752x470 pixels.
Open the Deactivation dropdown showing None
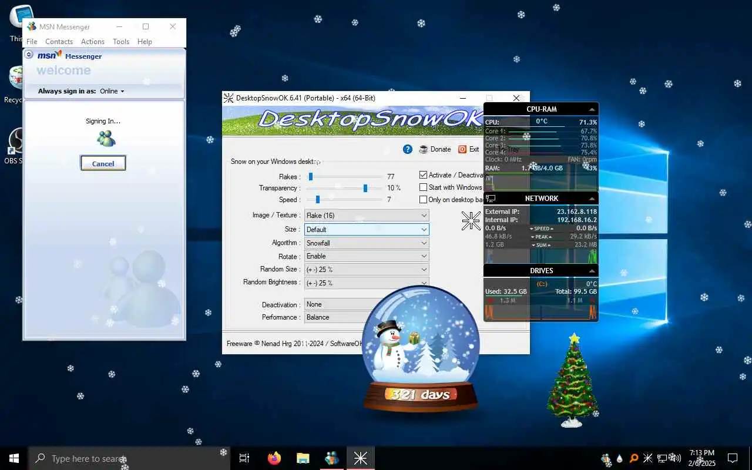click(338, 304)
